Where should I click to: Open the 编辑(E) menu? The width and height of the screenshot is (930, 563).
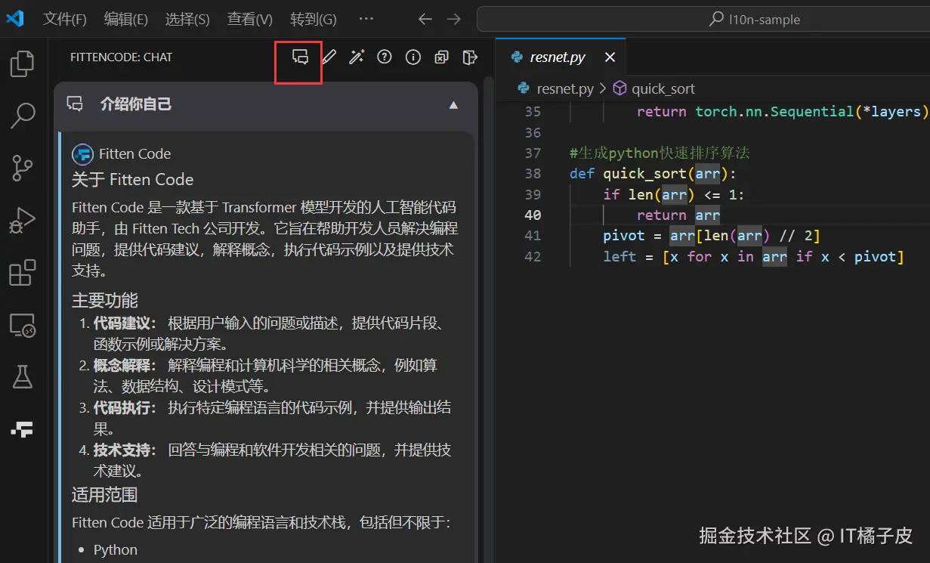point(125,19)
